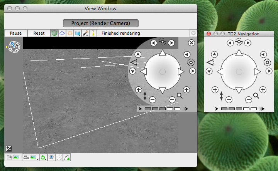Viewport: 278px width, 171px height.
Task: Click large down triangle on View Window dial
Action: (x=163, y=91)
